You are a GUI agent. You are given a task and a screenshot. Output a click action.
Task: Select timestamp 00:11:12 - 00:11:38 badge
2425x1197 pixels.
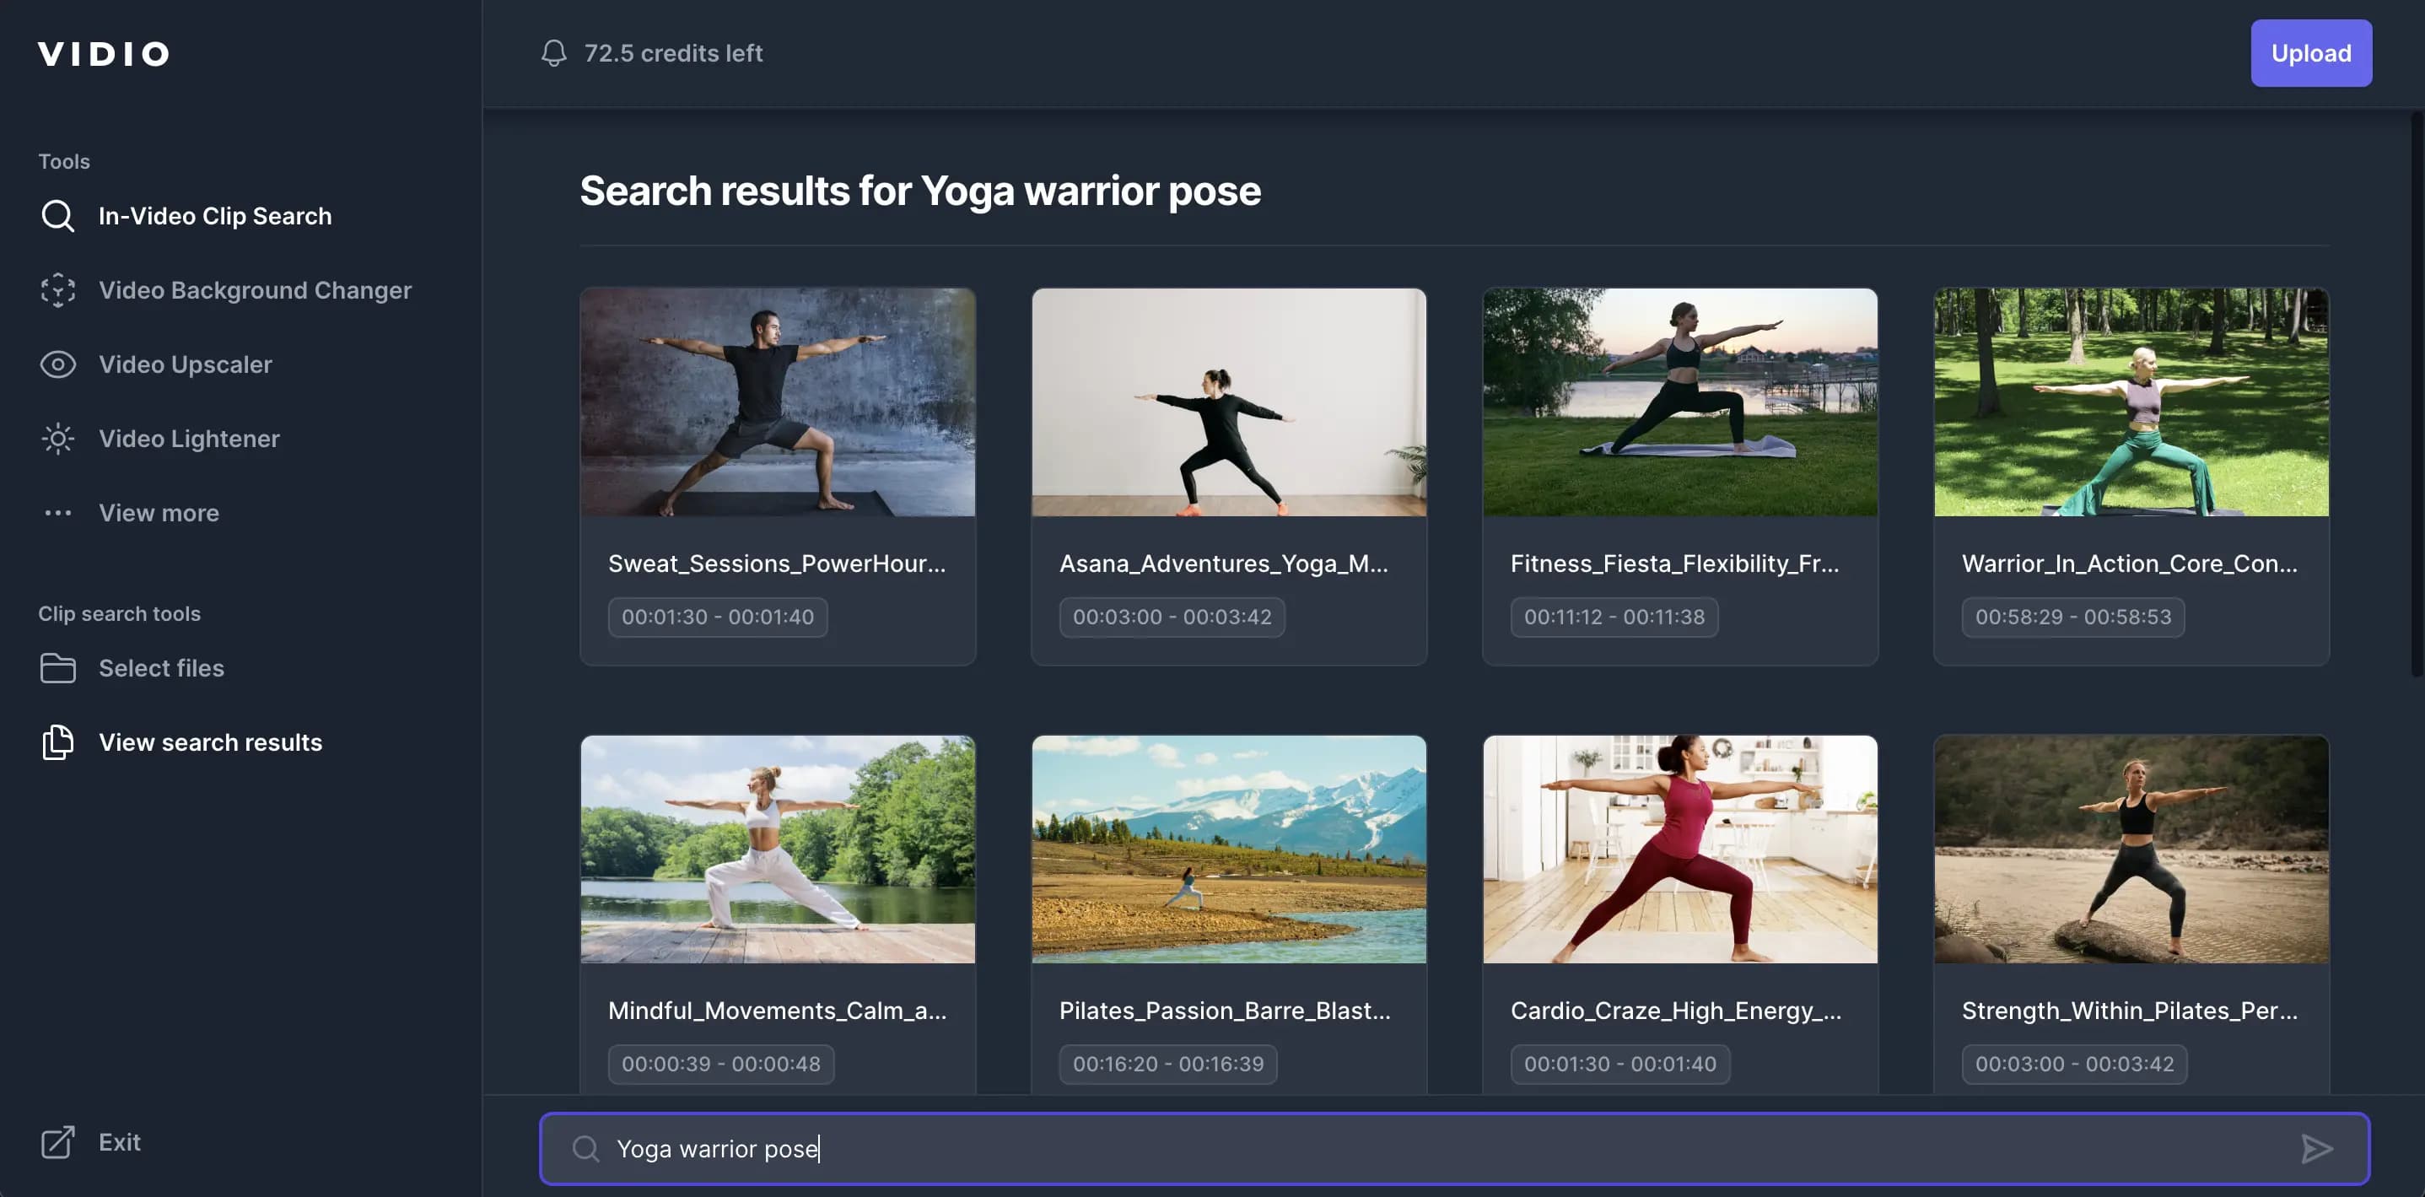1614,617
